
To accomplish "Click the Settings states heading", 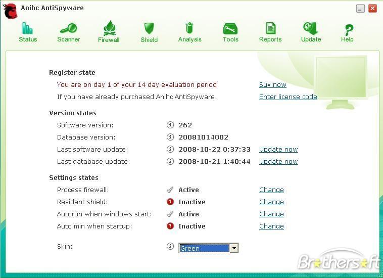I will point(74,177).
